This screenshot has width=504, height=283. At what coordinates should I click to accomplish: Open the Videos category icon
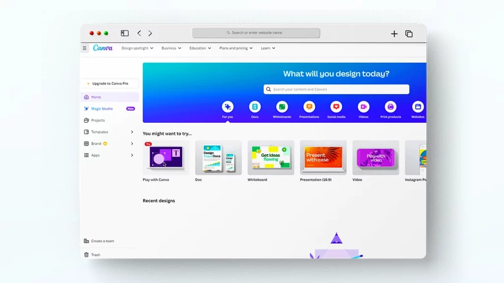click(x=363, y=107)
